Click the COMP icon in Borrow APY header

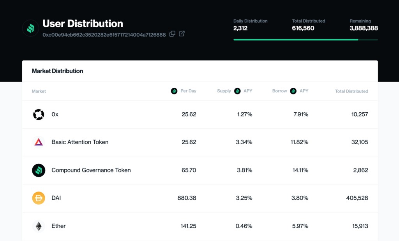click(293, 91)
